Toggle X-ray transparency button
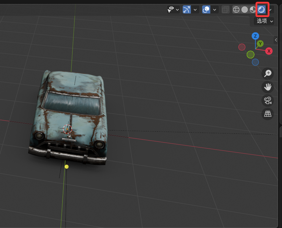 [226, 10]
